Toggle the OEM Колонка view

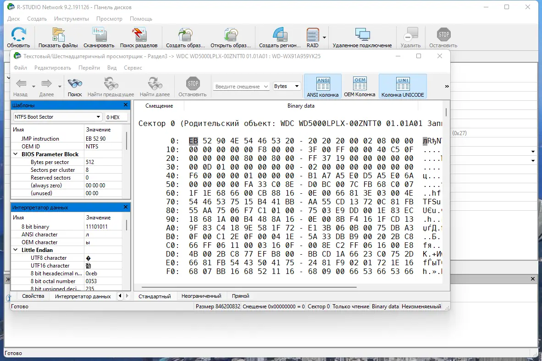359,87
